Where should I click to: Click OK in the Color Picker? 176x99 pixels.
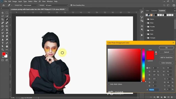166,48
